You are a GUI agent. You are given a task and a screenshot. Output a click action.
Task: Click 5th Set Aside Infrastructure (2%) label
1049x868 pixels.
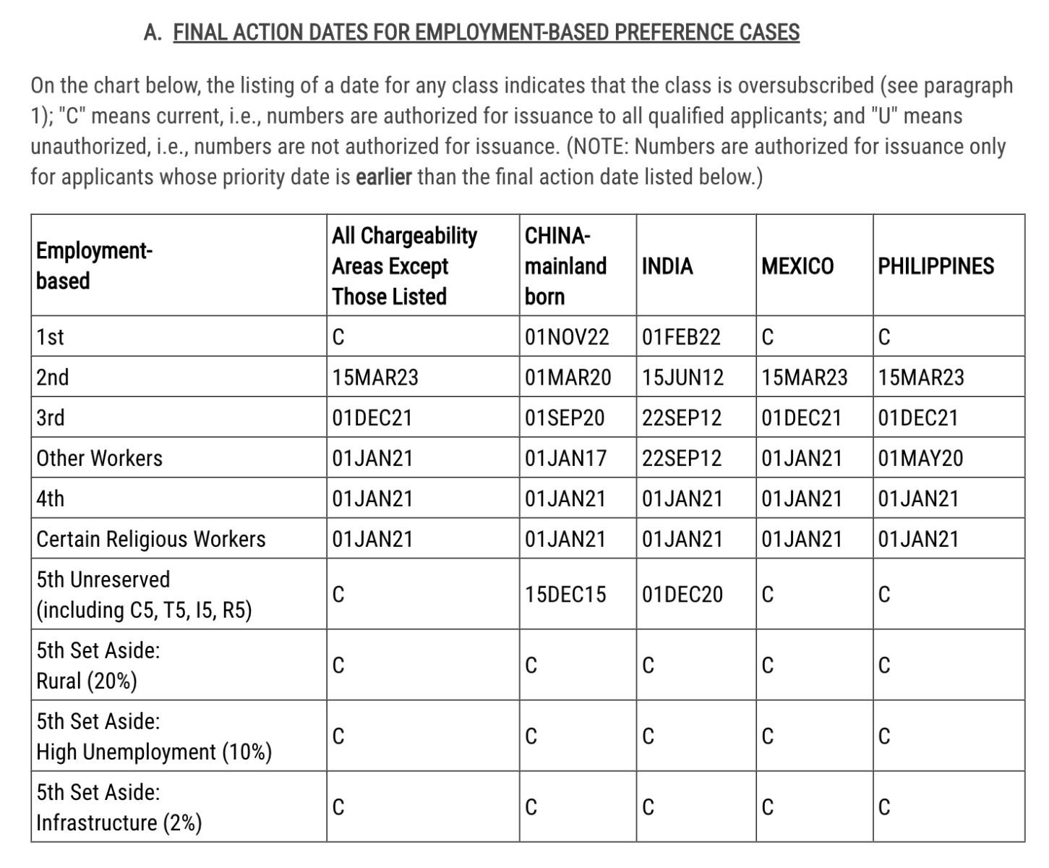click(x=119, y=807)
